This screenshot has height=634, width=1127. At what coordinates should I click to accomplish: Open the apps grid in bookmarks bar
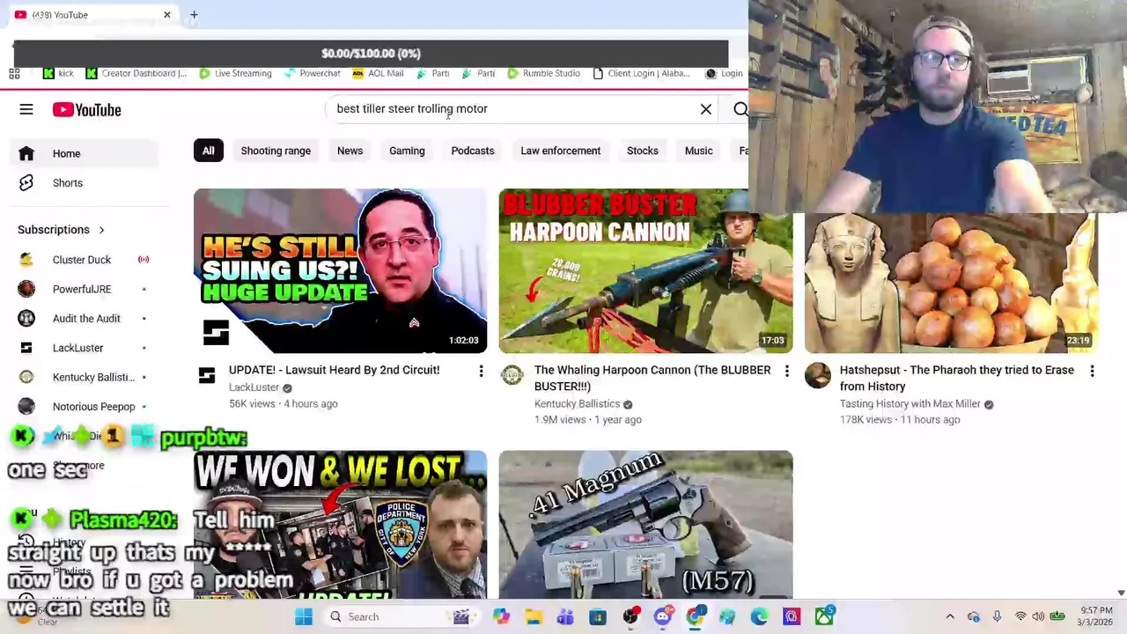point(14,74)
